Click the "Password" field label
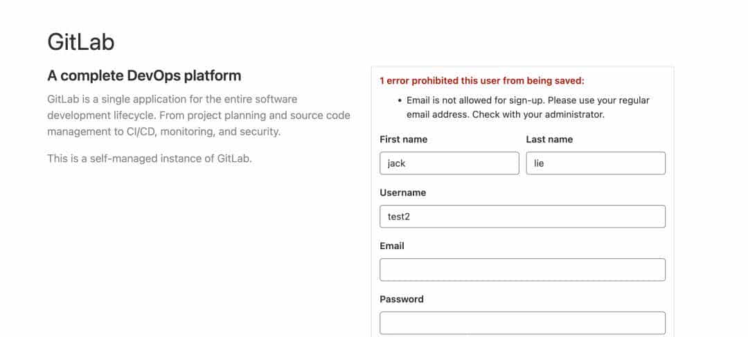Screen dimensions: 748x337 [402, 299]
